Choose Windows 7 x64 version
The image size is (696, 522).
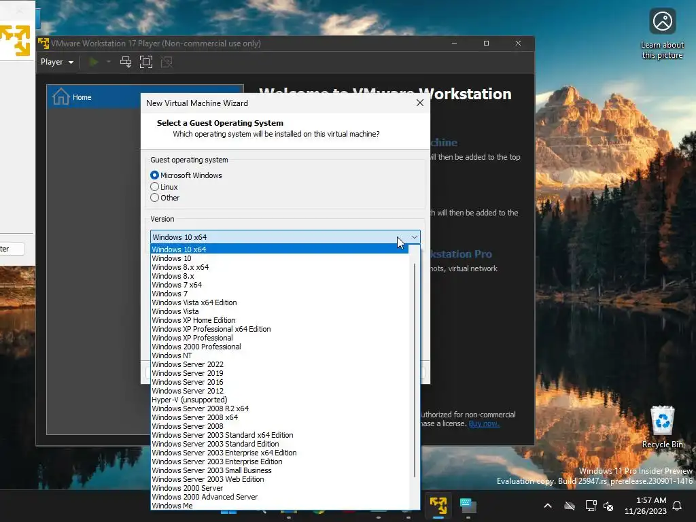(x=279, y=285)
